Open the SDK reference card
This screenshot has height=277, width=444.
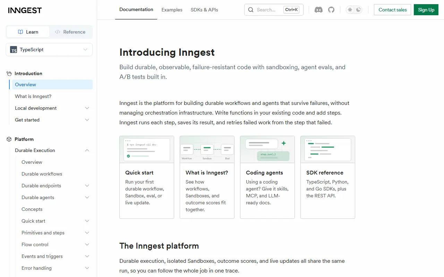[328, 177]
